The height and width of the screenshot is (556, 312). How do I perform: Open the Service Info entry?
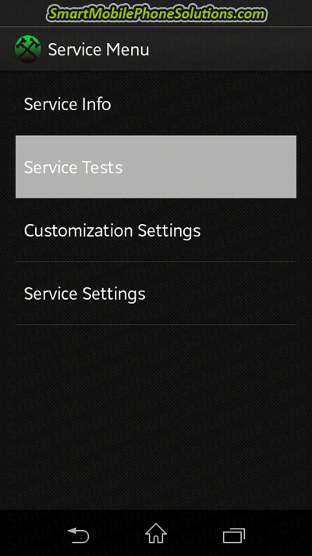pyautogui.click(x=156, y=104)
